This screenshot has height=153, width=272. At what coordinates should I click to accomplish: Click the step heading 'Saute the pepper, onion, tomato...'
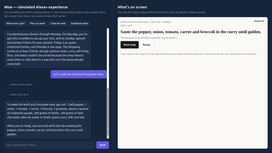point(191,32)
